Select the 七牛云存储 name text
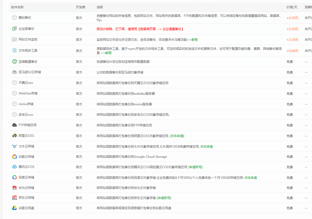Viewport: 312px width, 219px height. point(26,146)
